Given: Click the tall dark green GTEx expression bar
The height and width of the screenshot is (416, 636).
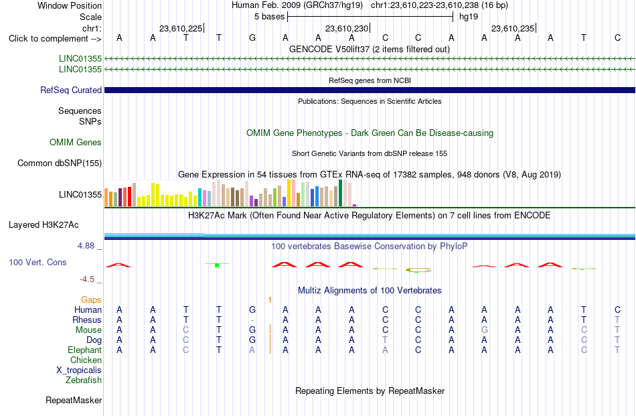Looking at the screenshot, I should tap(340, 193).
